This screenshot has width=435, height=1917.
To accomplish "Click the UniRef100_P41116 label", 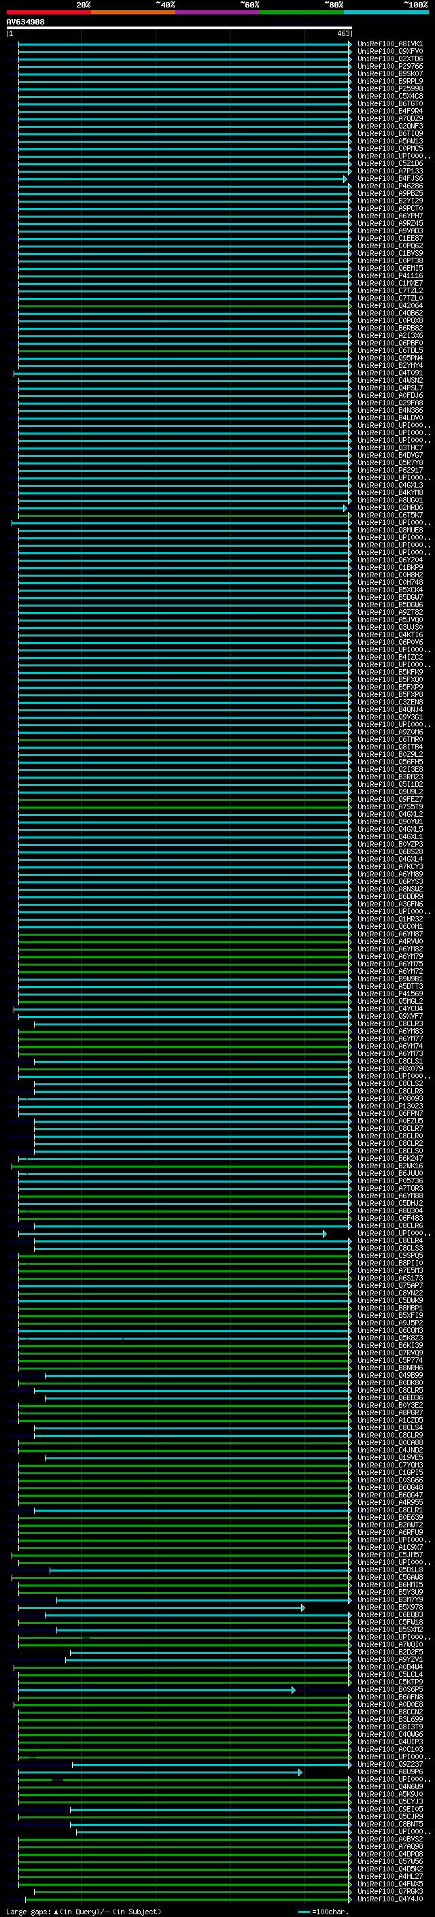I will pos(389,276).
